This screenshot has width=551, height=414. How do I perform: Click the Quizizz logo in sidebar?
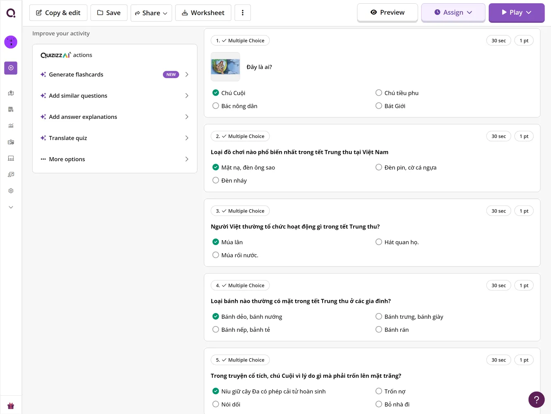click(11, 13)
